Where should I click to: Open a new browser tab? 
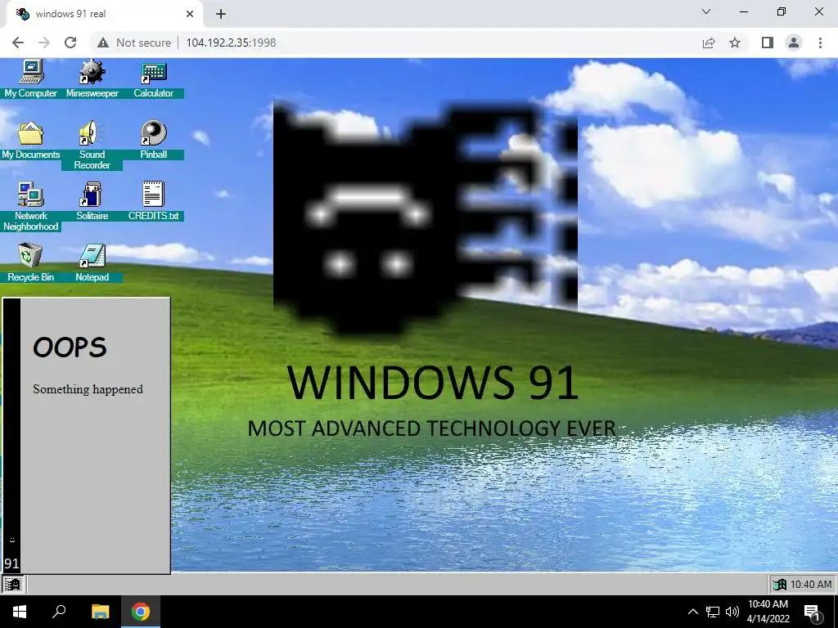point(221,14)
